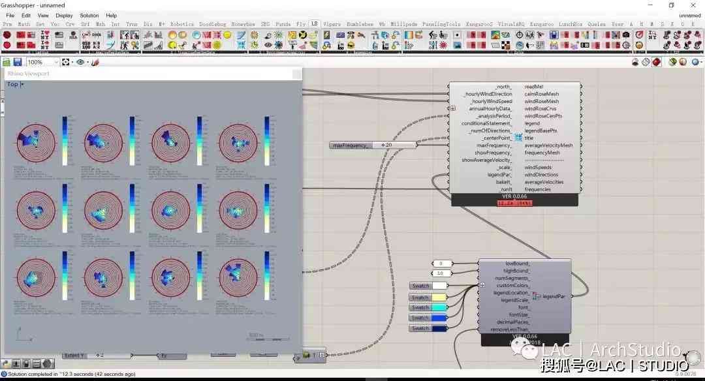
Task: Open the File menu
Action: point(10,15)
